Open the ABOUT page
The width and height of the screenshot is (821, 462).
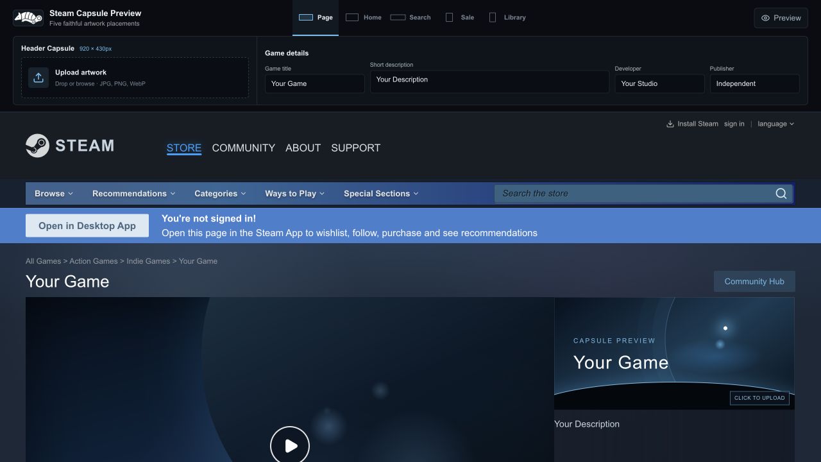303,148
